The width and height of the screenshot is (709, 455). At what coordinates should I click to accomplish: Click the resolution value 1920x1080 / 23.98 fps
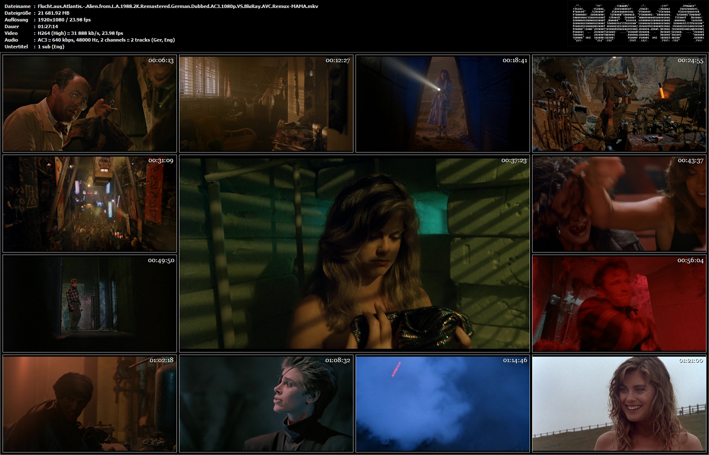64,20
